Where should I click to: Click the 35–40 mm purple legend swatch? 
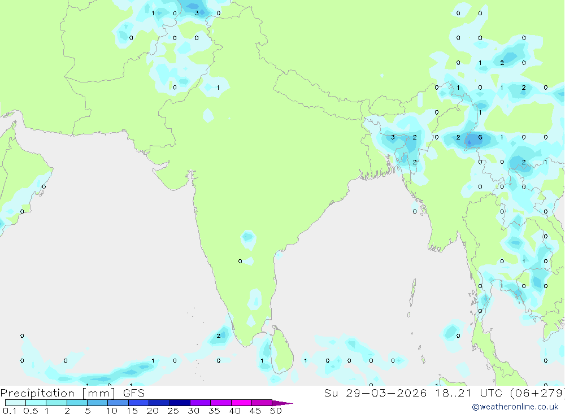221,403
